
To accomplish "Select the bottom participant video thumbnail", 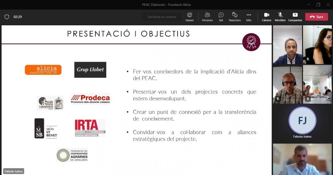I will (x=302, y=159).
